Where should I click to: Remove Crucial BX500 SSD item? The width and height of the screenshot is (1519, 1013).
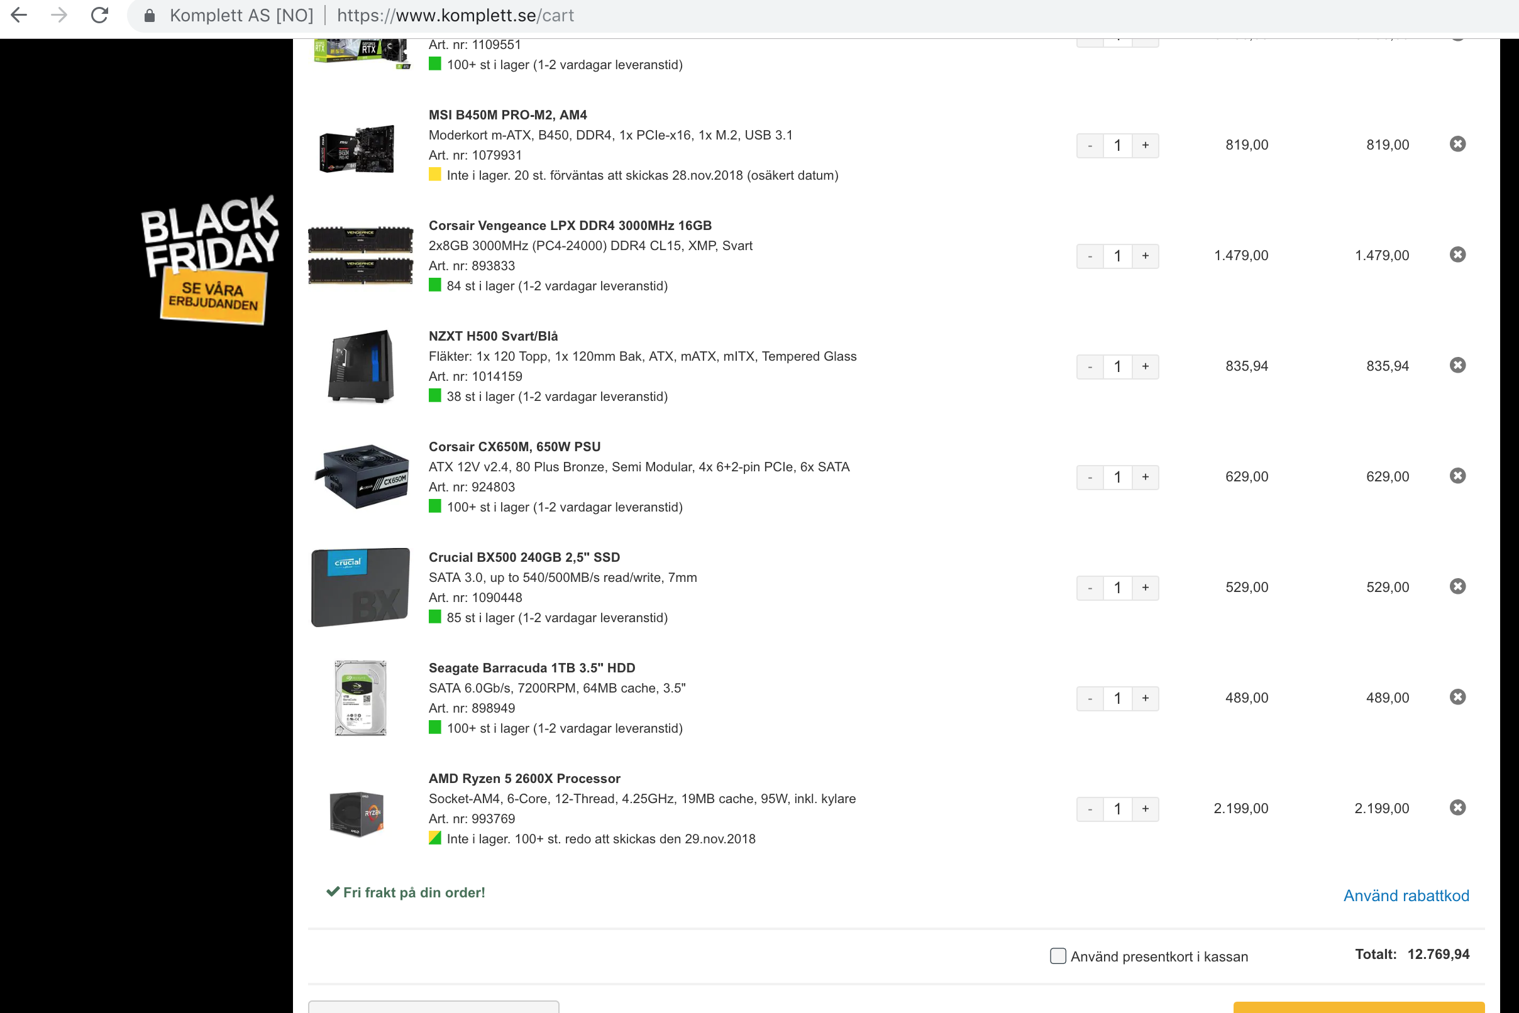click(1457, 586)
